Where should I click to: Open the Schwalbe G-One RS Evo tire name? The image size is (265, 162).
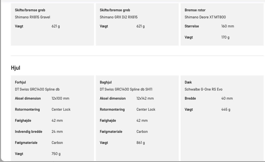(203, 89)
